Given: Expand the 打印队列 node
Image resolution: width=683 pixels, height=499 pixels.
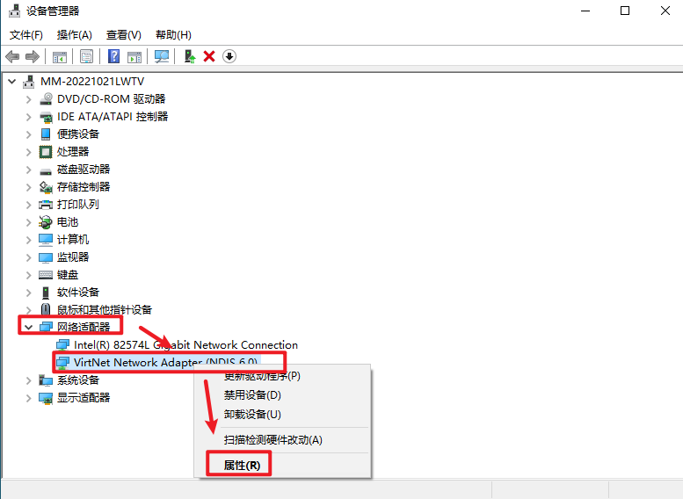Looking at the screenshot, I should coord(29,205).
